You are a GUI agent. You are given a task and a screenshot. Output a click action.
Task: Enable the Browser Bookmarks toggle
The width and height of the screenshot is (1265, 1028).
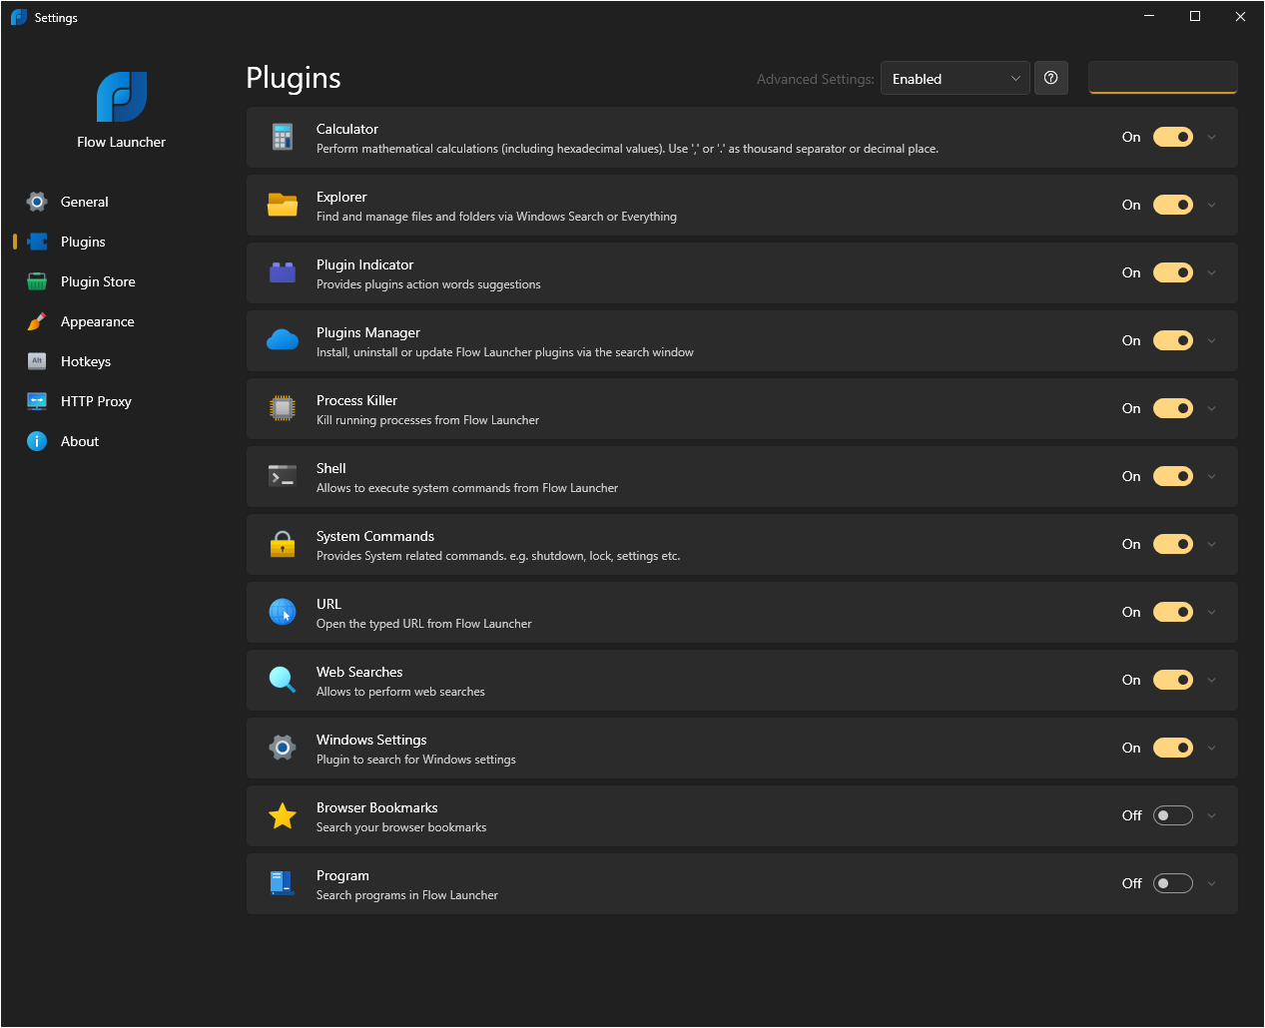point(1173,815)
